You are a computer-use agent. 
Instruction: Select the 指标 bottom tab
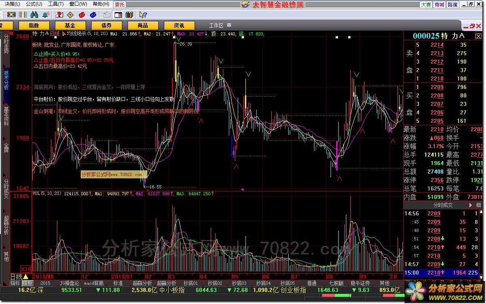click(15, 283)
